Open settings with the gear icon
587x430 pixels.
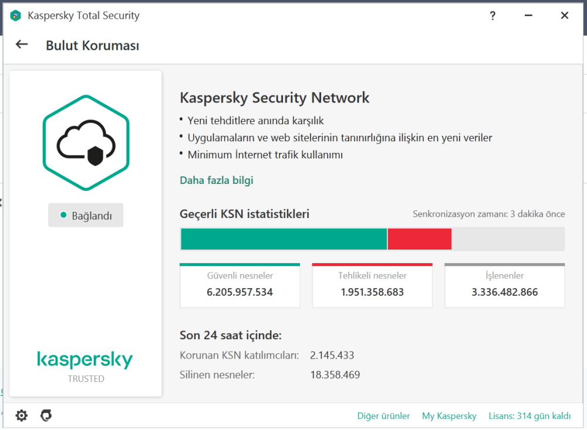(21, 415)
